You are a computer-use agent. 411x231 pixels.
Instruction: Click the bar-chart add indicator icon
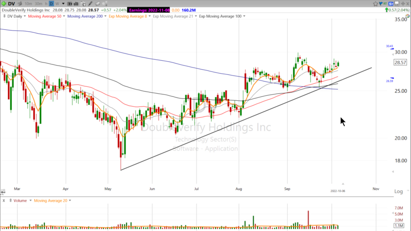point(76,4)
